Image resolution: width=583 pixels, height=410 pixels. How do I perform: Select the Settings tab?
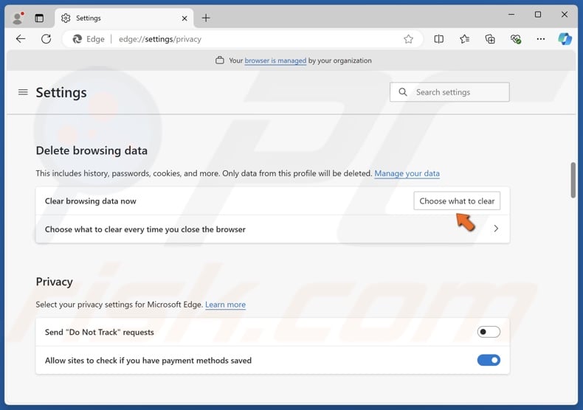(x=124, y=18)
